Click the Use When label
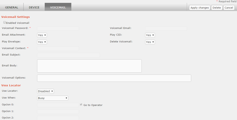 point(9,98)
